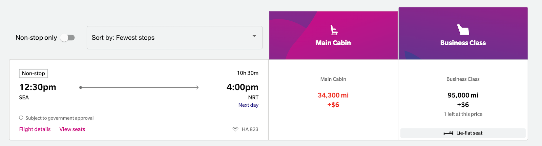
Task: Open the View seats link
Action: (x=72, y=129)
